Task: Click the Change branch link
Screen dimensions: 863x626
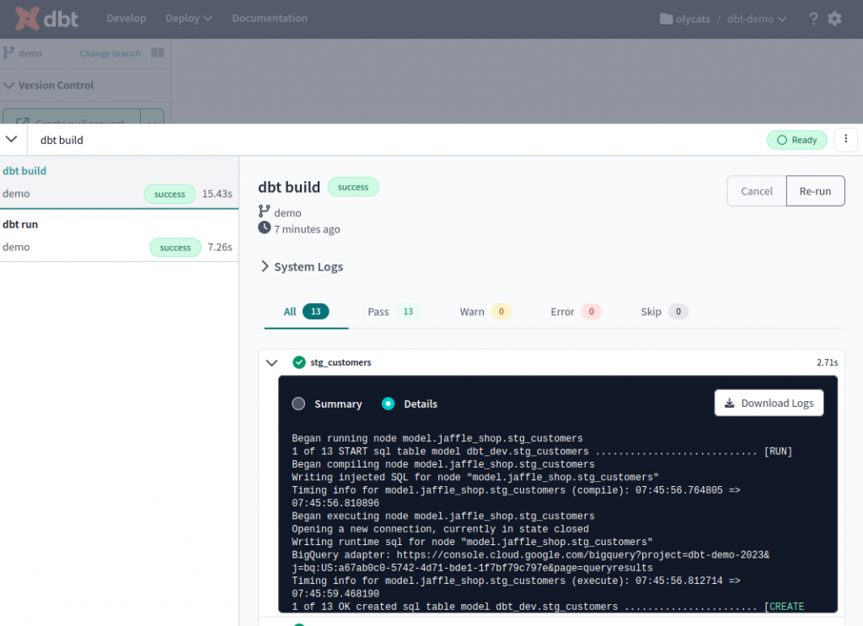Action: [x=110, y=53]
